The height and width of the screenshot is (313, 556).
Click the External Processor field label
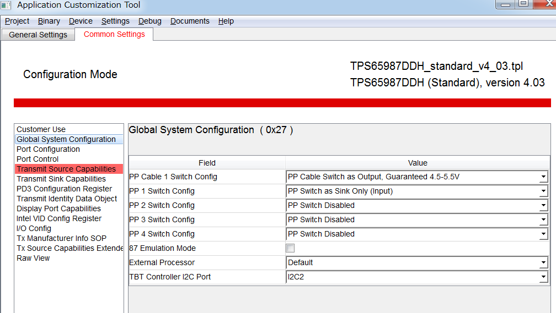pos(162,263)
